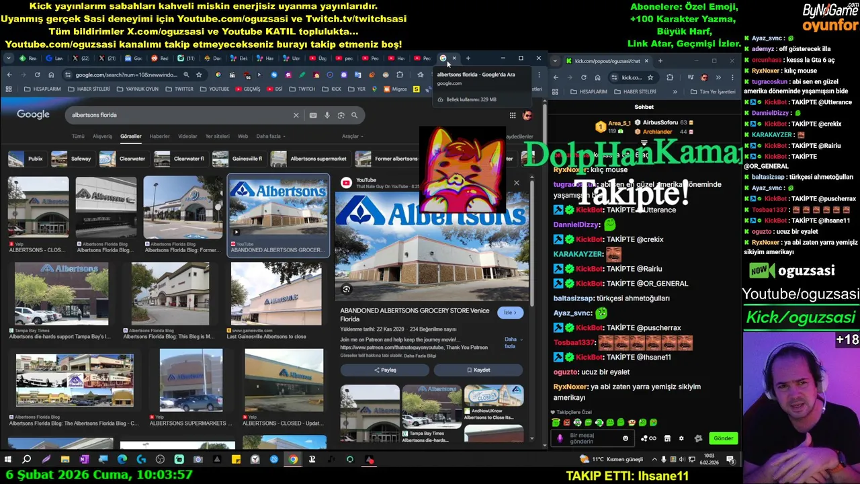Reload the Kick chat popout page
Screen dimensions: 860x484
(x=583, y=77)
